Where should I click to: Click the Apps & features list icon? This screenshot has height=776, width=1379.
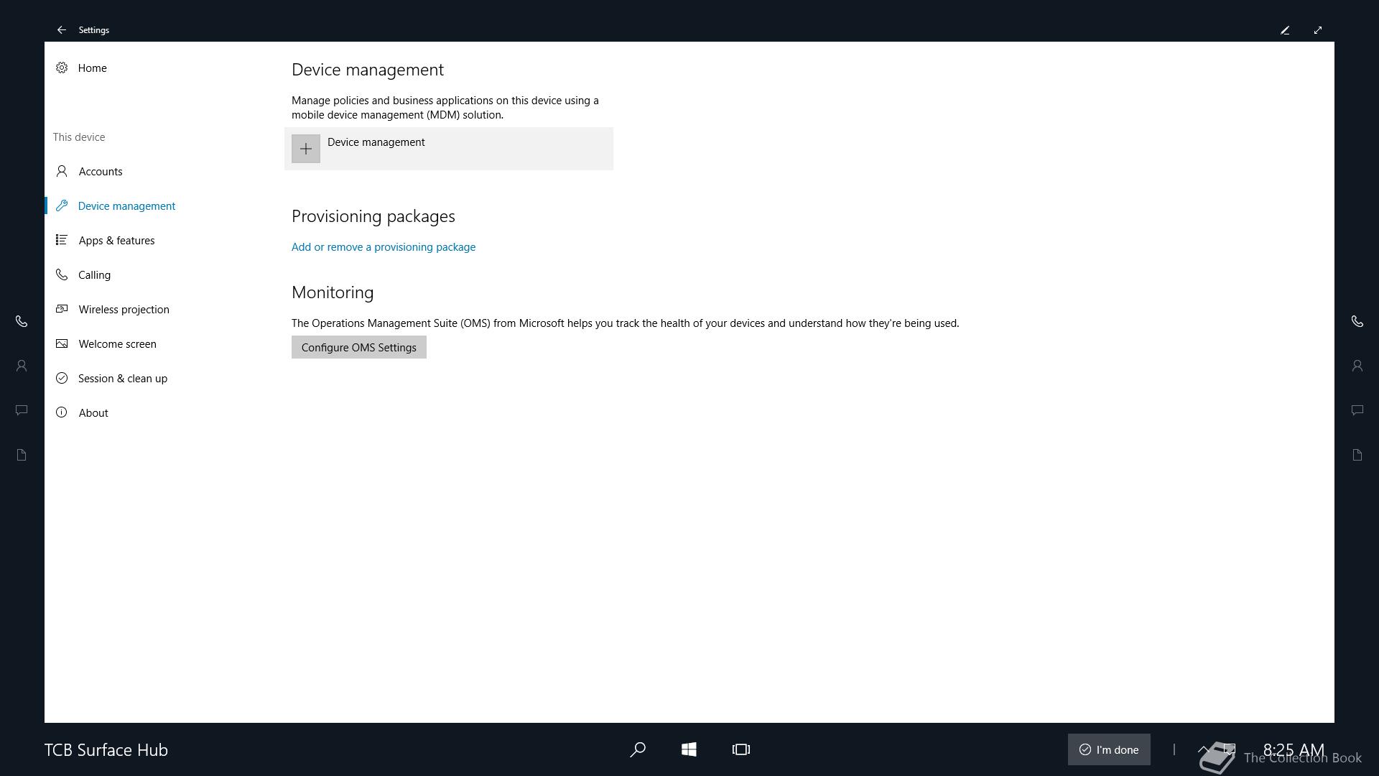click(62, 240)
